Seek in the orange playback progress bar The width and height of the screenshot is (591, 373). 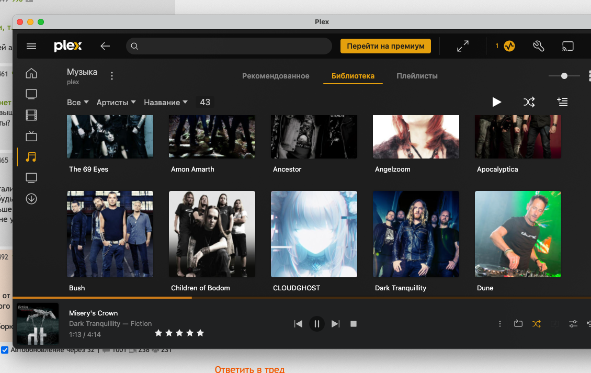pyautogui.click(x=302, y=298)
